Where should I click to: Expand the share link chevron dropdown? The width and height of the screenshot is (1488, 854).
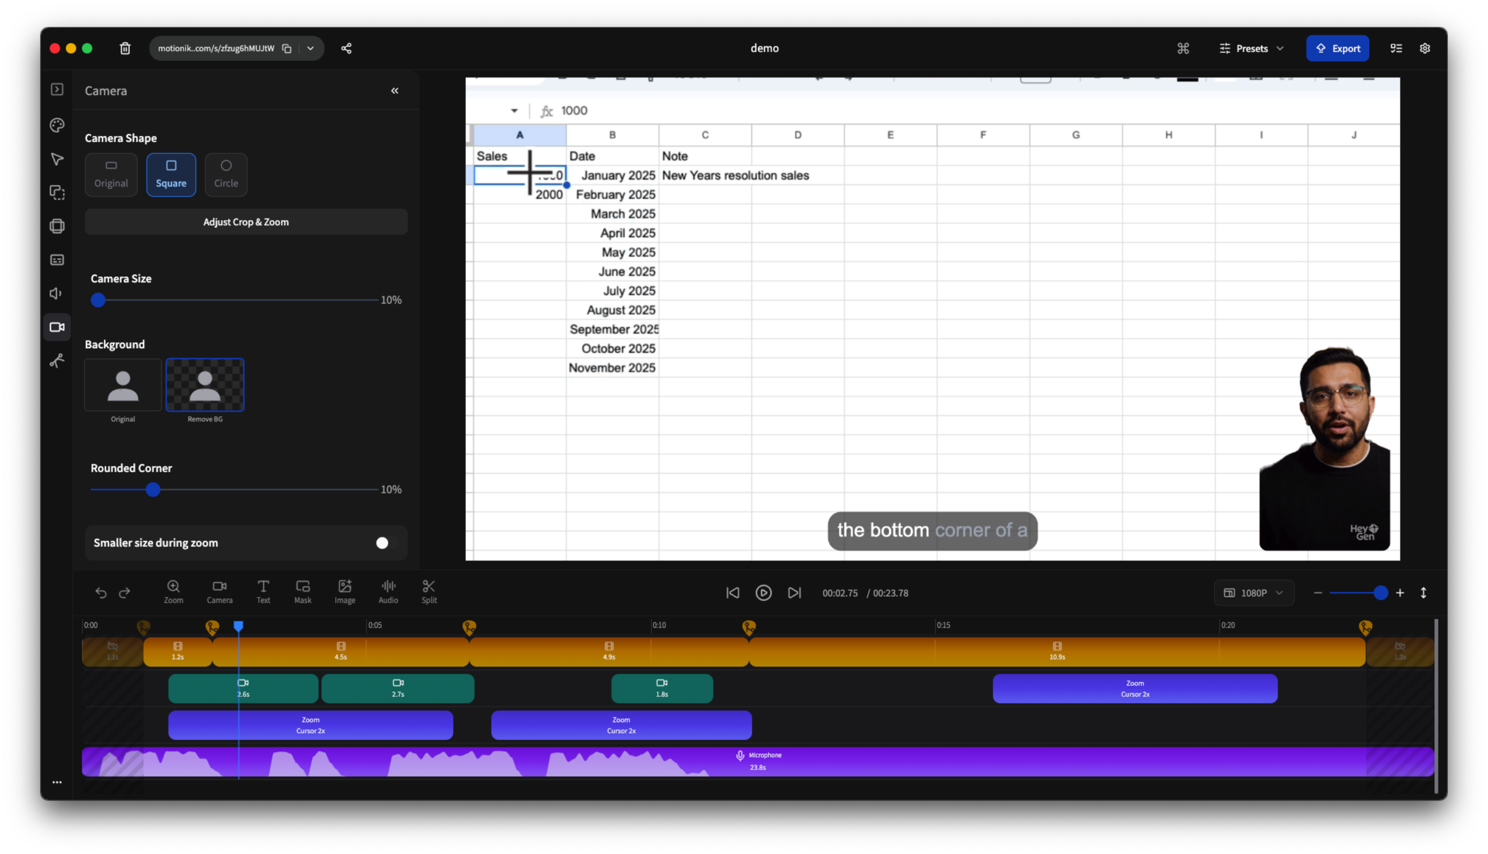pyautogui.click(x=310, y=48)
